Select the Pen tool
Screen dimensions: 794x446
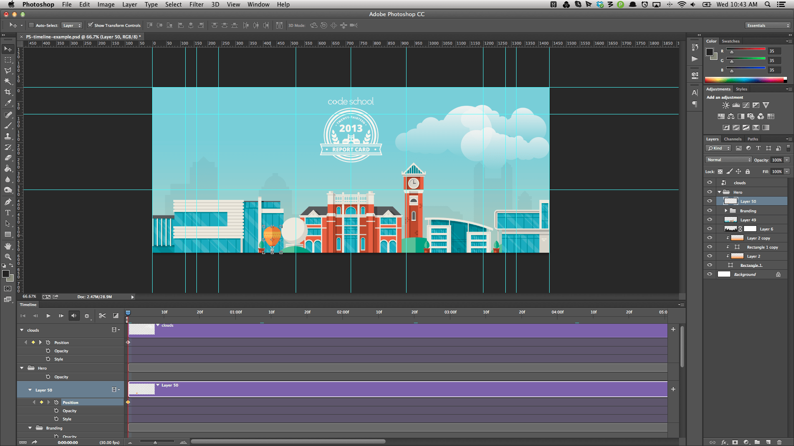click(8, 202)
